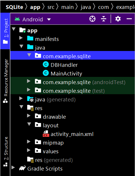Select the DBHandler class icon
This screenshot has height=176, width=135.
coord(46,65)
